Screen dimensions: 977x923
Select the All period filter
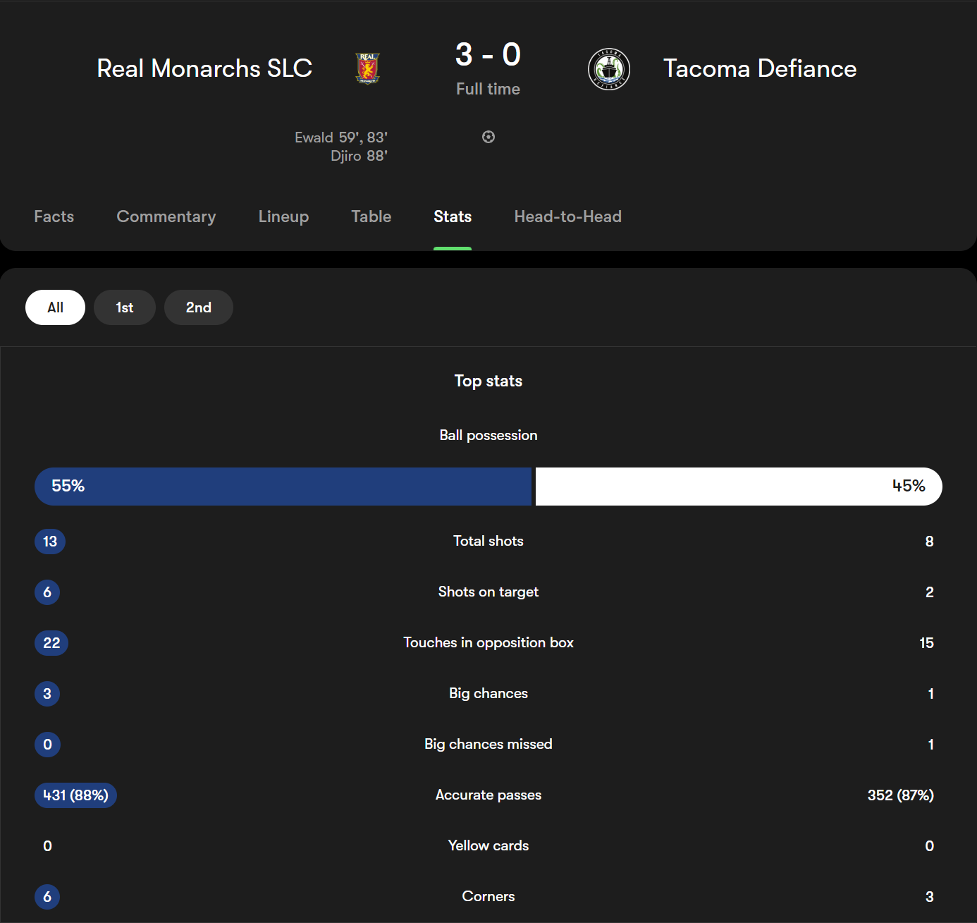[x=55, y=307]
